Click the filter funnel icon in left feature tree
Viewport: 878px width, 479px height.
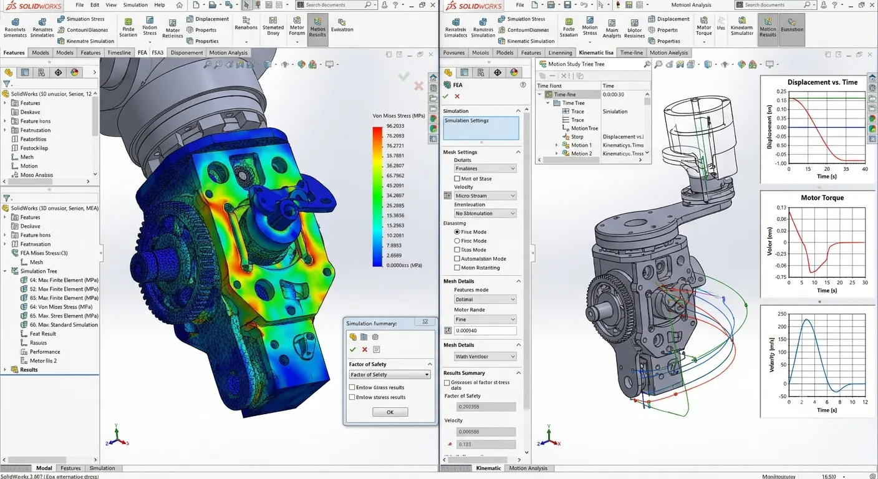pyautogui.click(x=7, y=84)
